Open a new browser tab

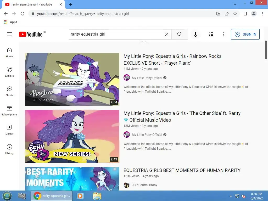(x=71, y=4)
